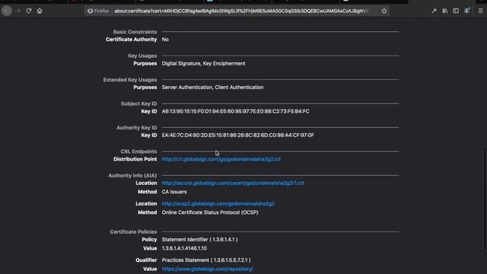This screenshot has height=274, width=487.
Task: Click the 'Authority Key ID' section heading
Action: [137, 127]
